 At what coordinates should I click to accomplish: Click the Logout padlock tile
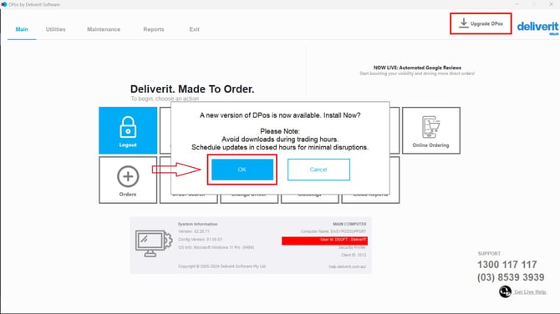click(128, 130)
